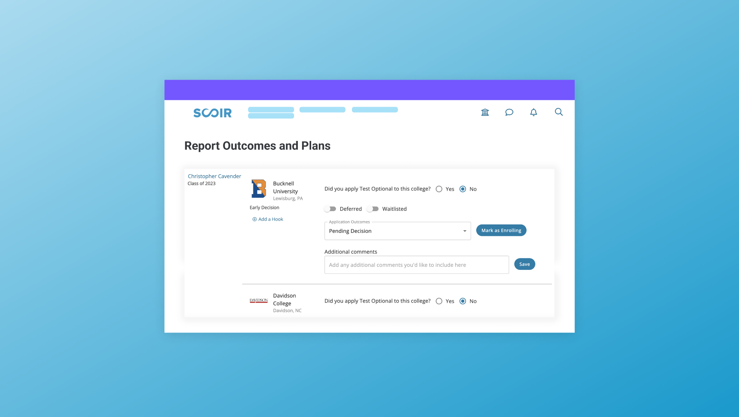
Task: Click the search magnifier icon
Action: (x=558, y=112)
